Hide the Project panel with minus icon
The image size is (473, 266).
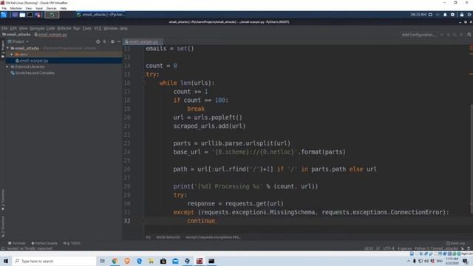[x=119, y=41]
